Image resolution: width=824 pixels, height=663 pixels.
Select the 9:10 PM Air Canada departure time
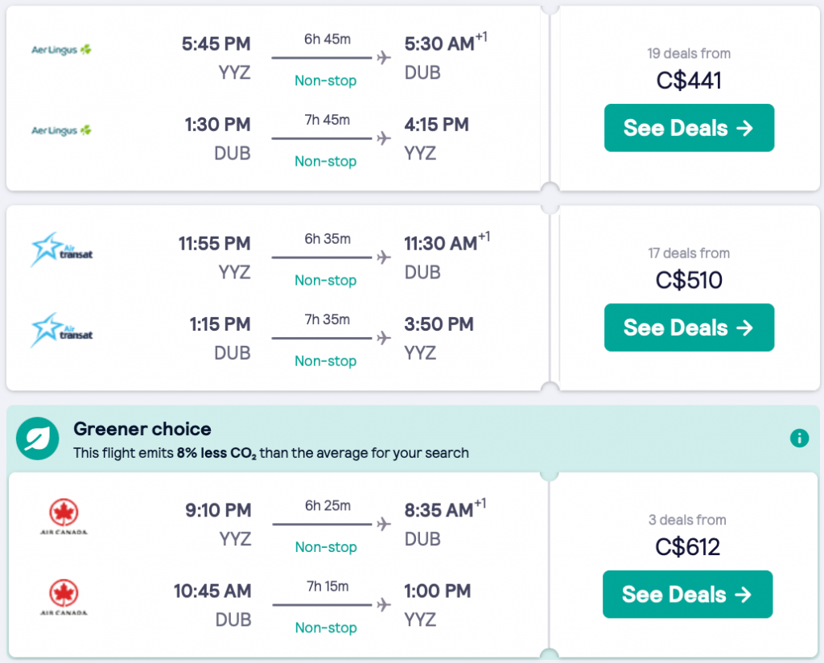[217, 510]
